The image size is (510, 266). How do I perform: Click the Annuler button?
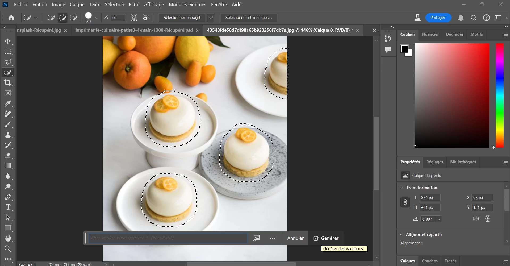(295, 238)
